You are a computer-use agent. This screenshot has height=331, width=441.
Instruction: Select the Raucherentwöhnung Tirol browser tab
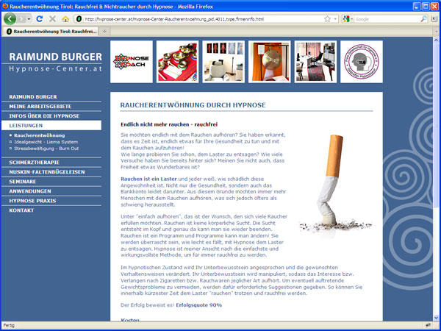pyautogui.click(x=51, y=32)
